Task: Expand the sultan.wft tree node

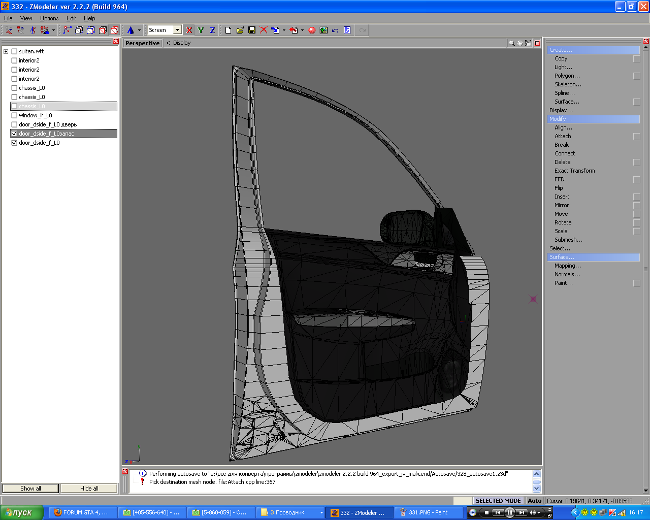Action: click(x=6, y=52)
